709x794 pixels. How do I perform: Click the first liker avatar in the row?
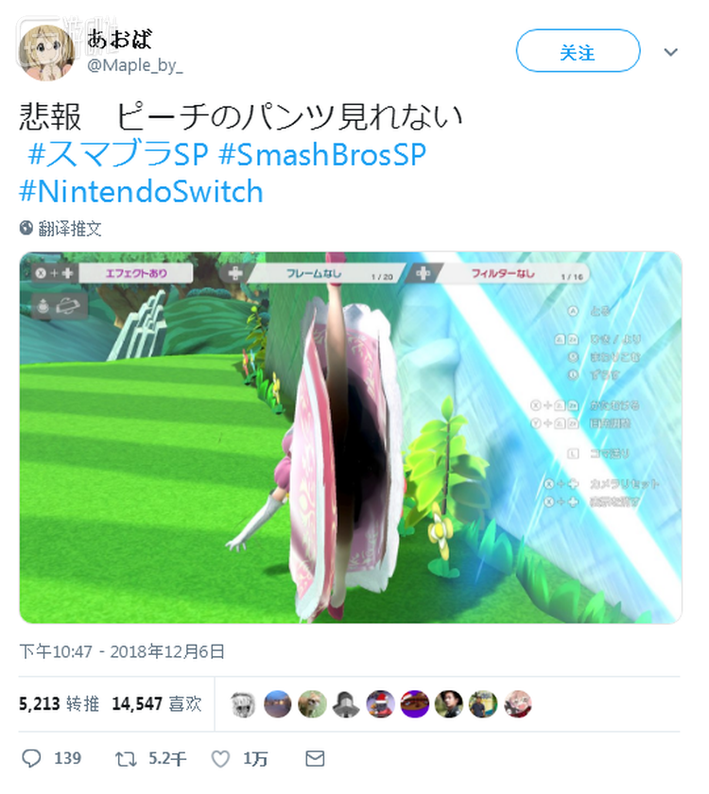(x=243, y=704)
